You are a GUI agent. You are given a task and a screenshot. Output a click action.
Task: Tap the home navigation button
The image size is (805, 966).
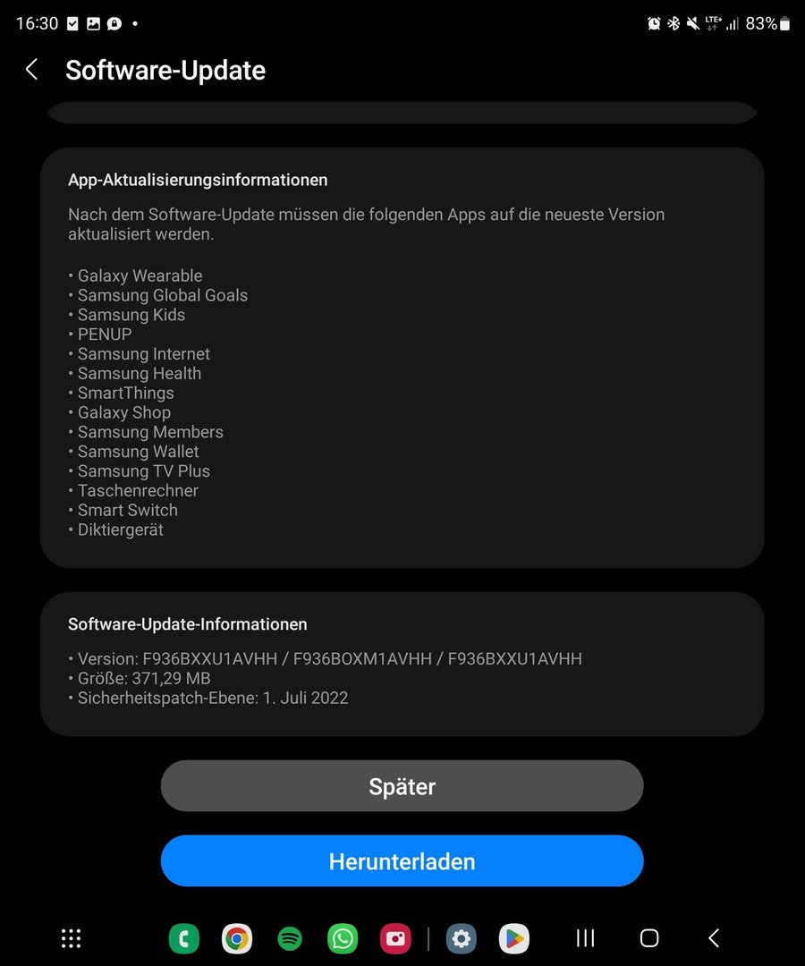tap(649, 938)
